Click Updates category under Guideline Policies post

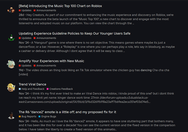click(26, 38)
